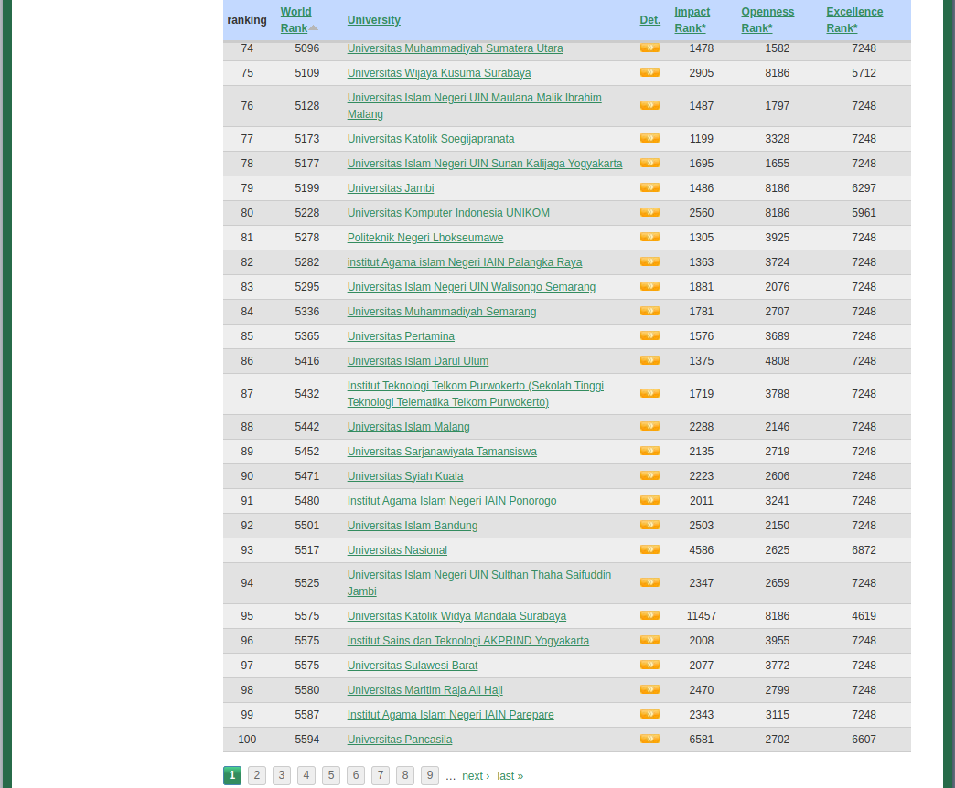Jump to page 9 of rankings
This screenshot has width=955, height=788.
[x=430, y=775]
